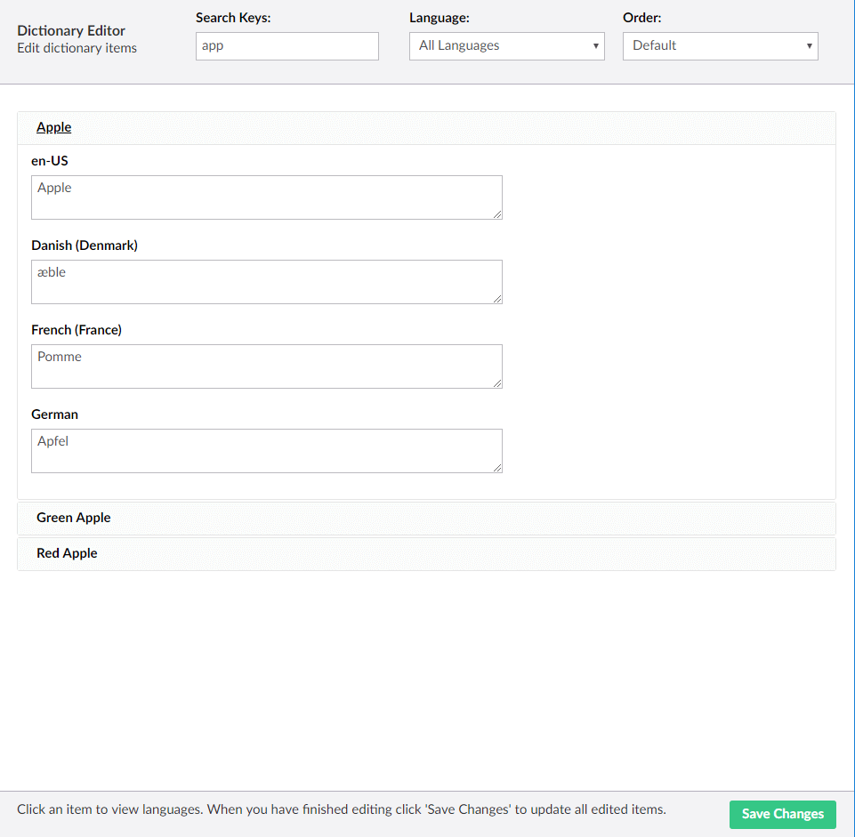Expand the Red Apple item
The height and width of the screenshot is (837, 855).
click(x=426, y=554)
